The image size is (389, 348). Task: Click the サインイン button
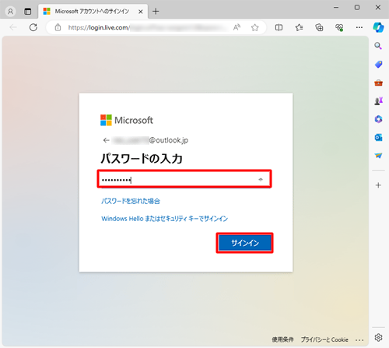tap(245, 243)
